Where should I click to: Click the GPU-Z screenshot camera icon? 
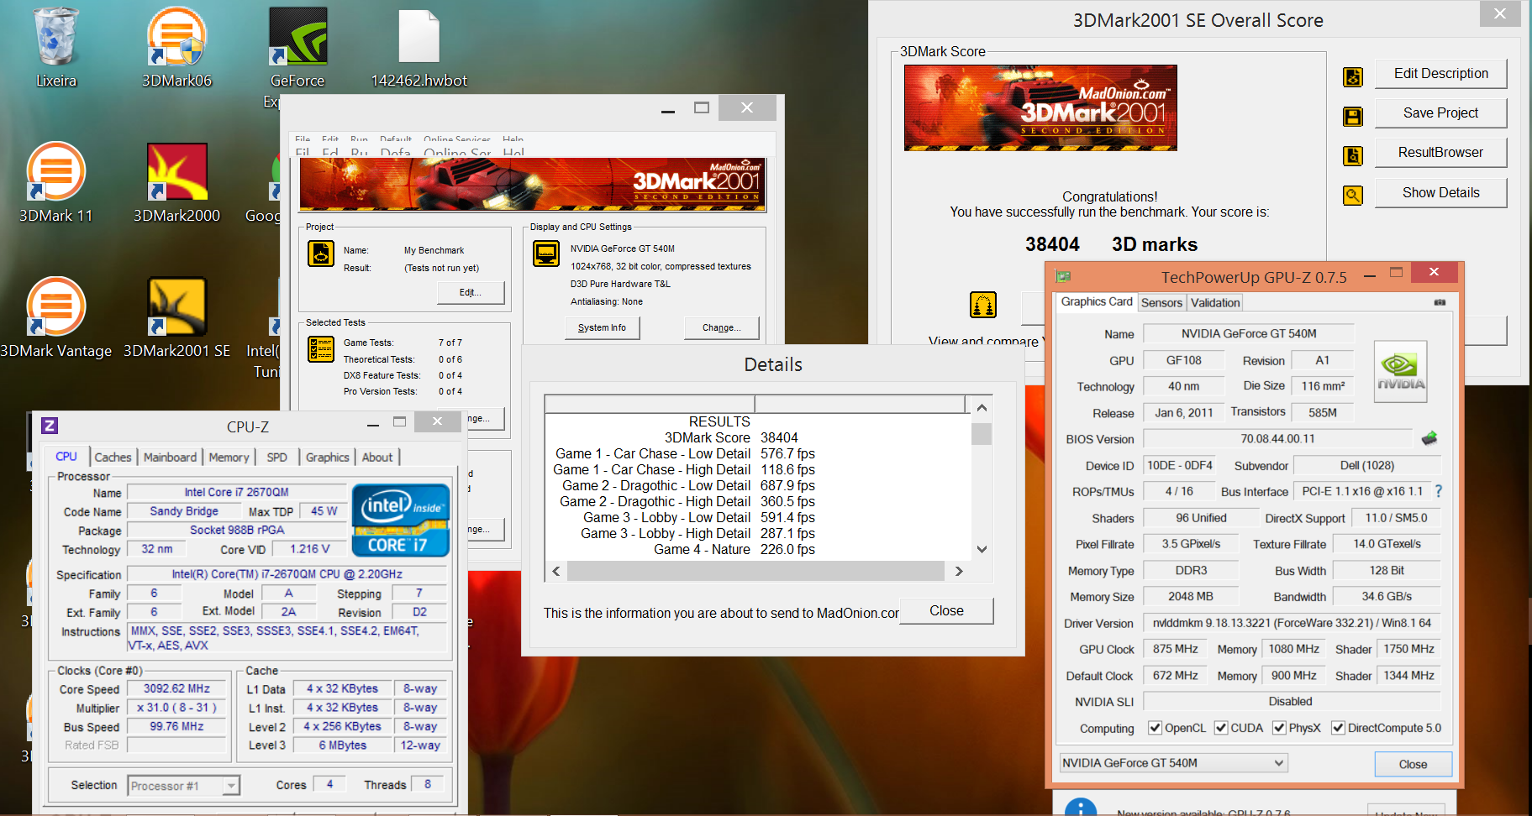tap(1440, 302)
